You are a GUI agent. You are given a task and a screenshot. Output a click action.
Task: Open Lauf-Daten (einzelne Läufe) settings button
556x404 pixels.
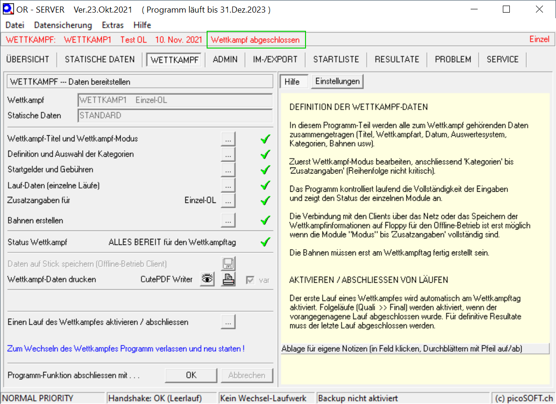[228, 185]
